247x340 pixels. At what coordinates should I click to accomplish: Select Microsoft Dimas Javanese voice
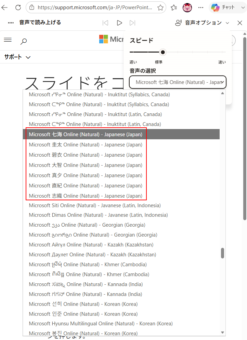[121, 215]
